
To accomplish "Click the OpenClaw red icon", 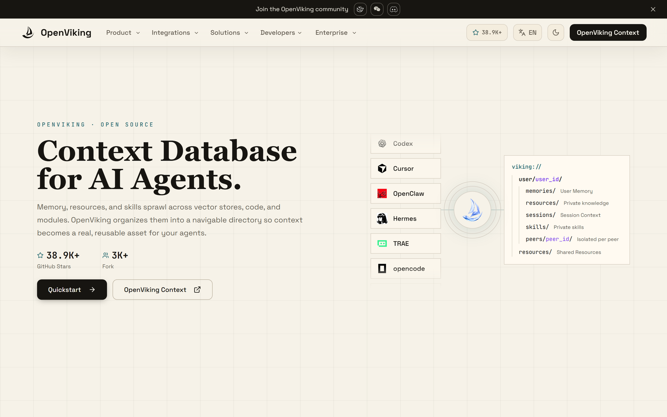I will (382, 194).
